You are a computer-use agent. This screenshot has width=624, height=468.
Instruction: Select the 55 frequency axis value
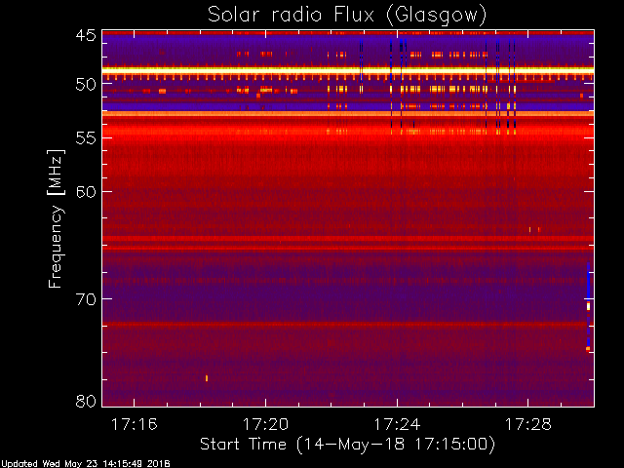(x=86, y=138)
